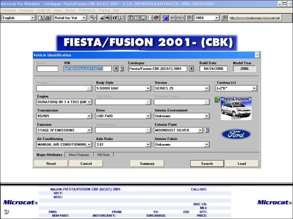Click the book icon in toolbar
The height and width of the screenshot is (219, 293).
coord(156,18)
